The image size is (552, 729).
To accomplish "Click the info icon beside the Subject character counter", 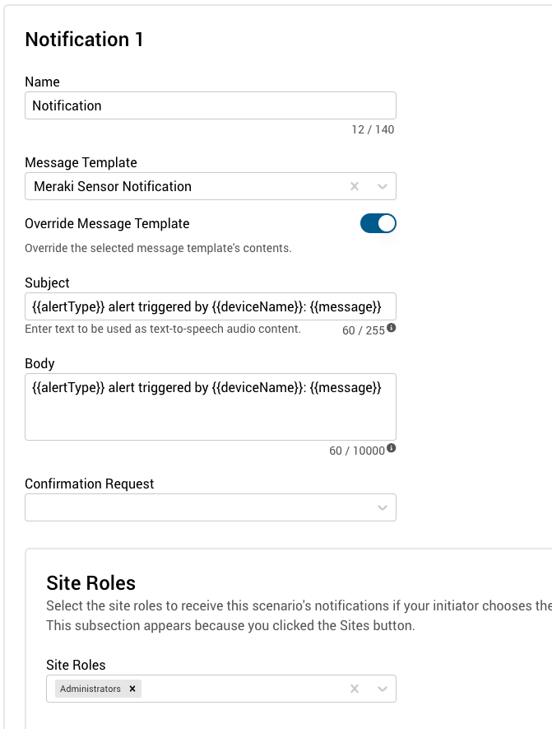I will 391,328.
